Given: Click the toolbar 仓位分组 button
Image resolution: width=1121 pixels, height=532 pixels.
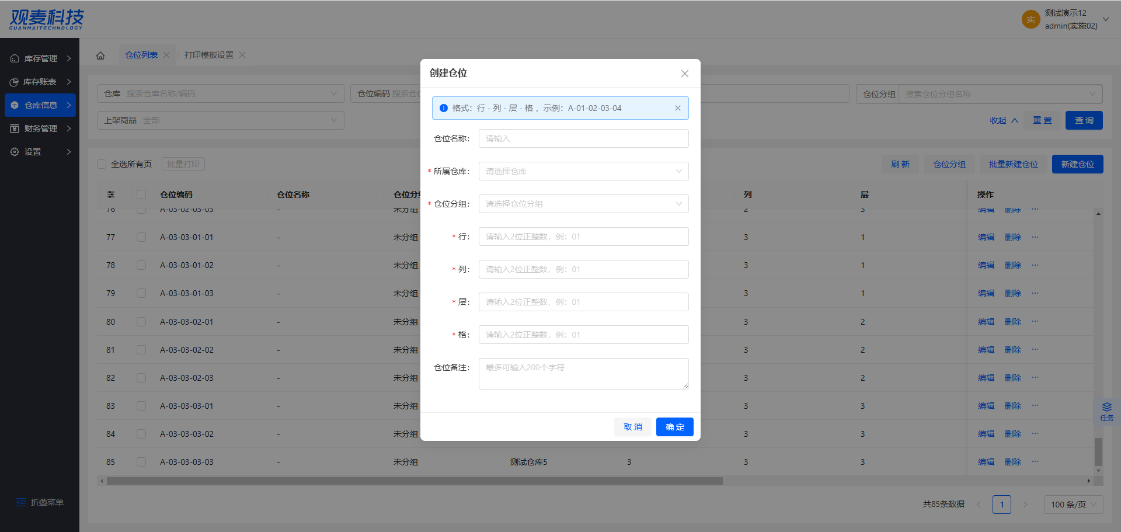Looking at the screenshot, I should tap(949, 164).
